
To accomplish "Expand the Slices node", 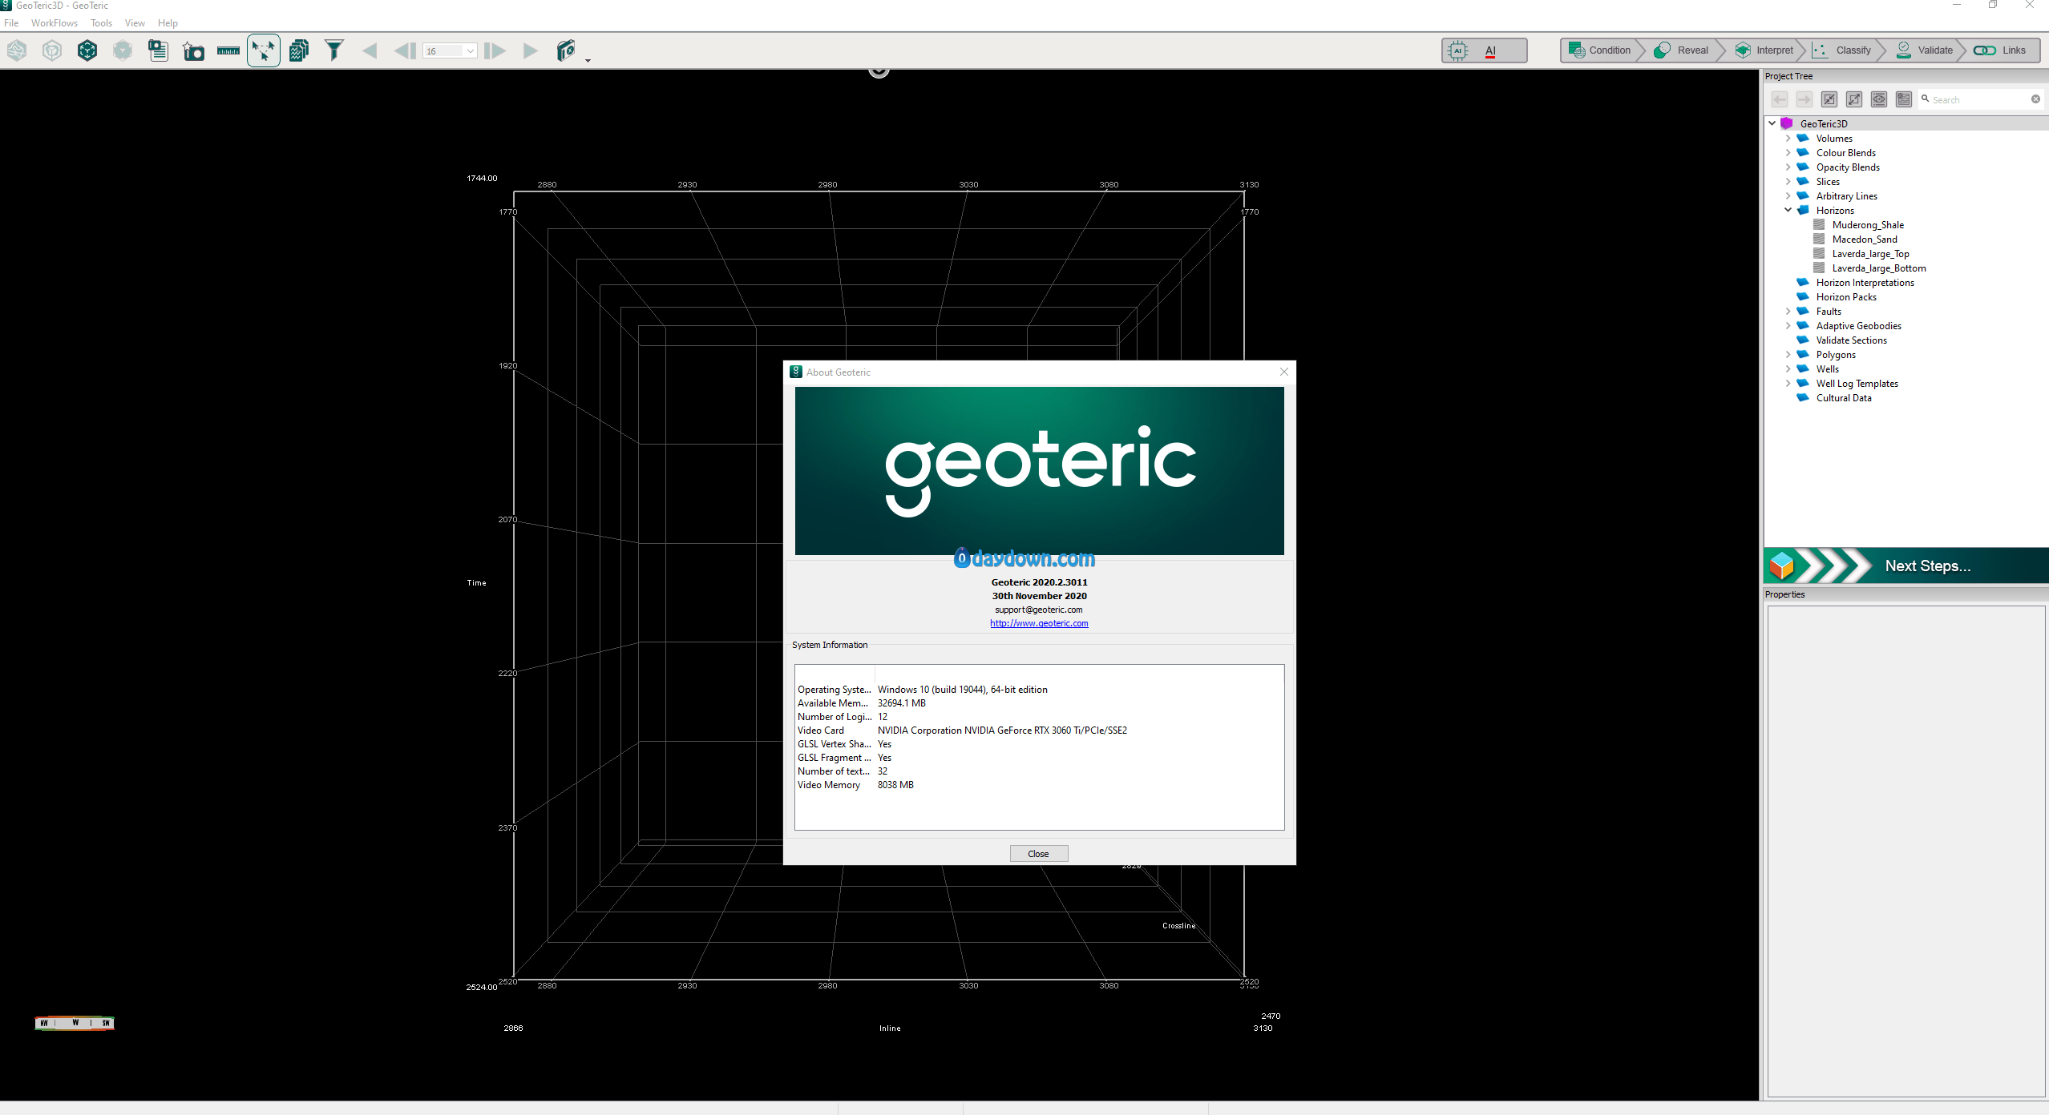I will point(1788,181).
